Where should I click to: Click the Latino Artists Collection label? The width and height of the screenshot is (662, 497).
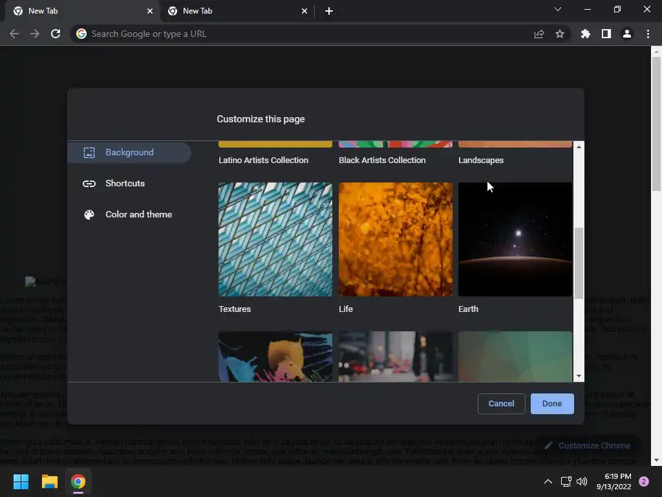click(x=264, y=160)
